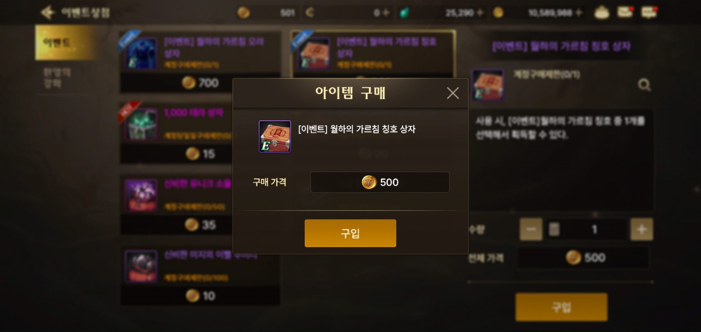
Task: Increase quantity with the plus stepper
Action: (x=642, y=229)
